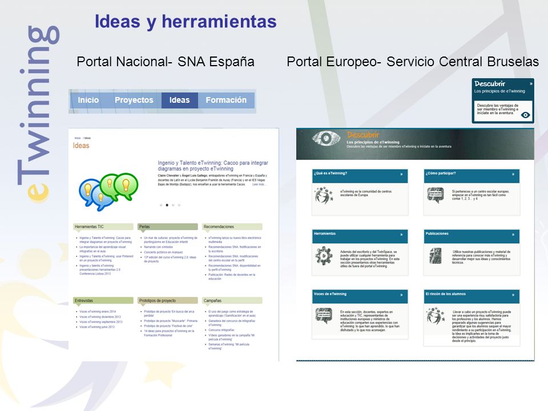The height and width of the screenshot is (411, 548).
Task: Click the speech bubble icon under ¿Cómo participar?
Action: [x=436, y=195]
